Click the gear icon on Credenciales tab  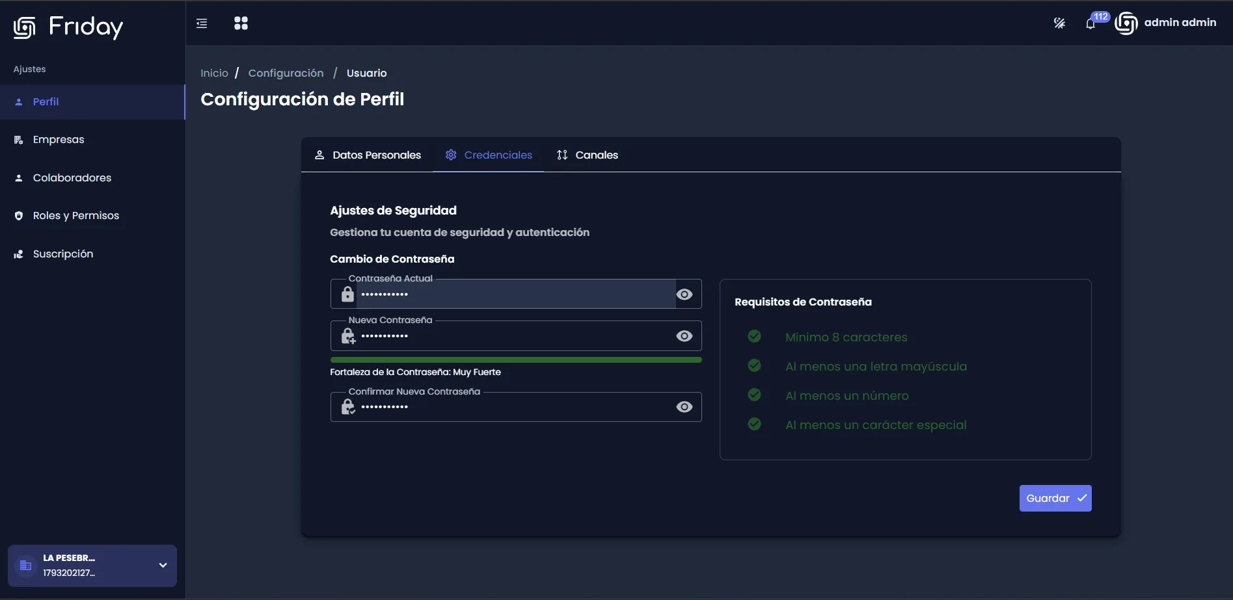pos(451,155)
